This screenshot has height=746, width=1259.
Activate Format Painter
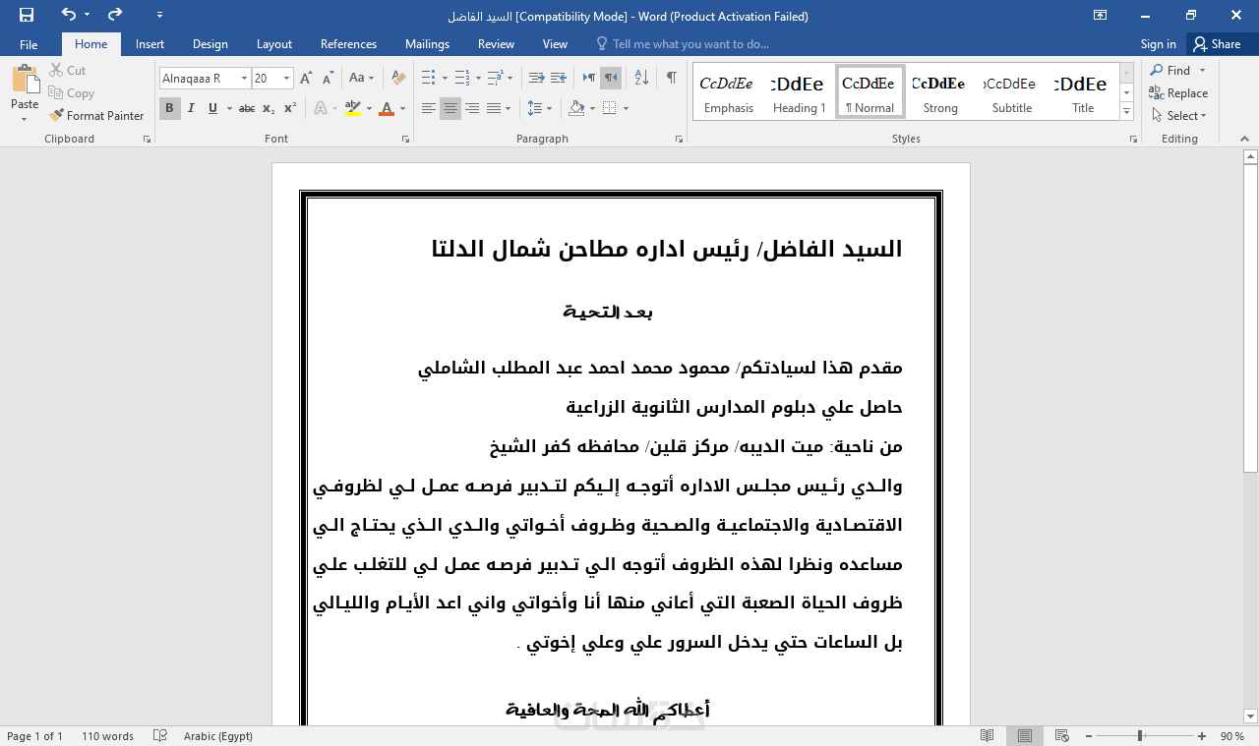coord(96,116)
